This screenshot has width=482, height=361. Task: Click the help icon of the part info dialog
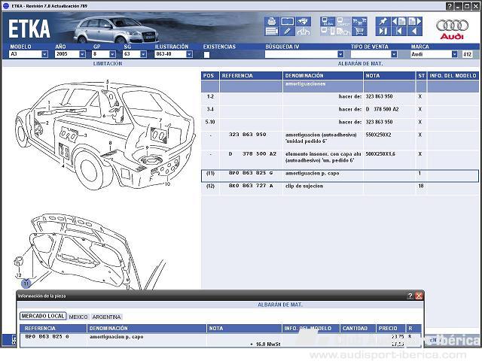pos(410,296)
